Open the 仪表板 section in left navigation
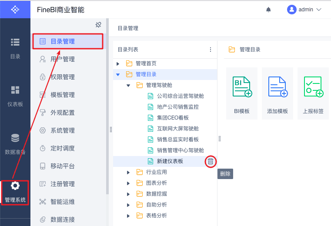The width and height of the screenshot is (331, 226). point(15,96)
